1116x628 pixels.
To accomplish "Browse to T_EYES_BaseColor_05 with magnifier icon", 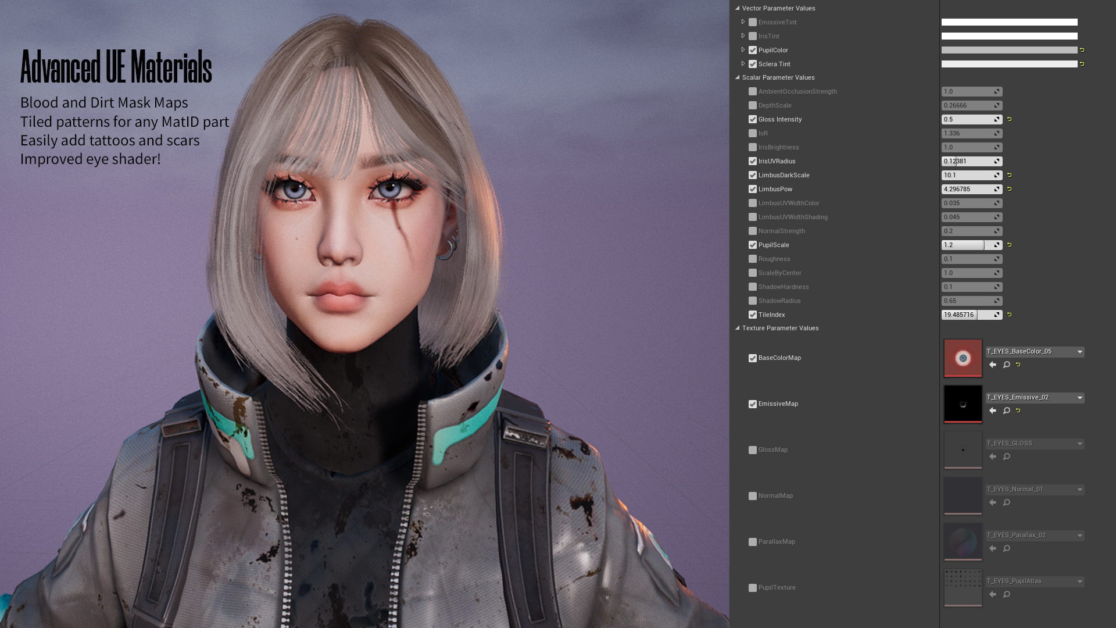I will tap(1007, 365).
